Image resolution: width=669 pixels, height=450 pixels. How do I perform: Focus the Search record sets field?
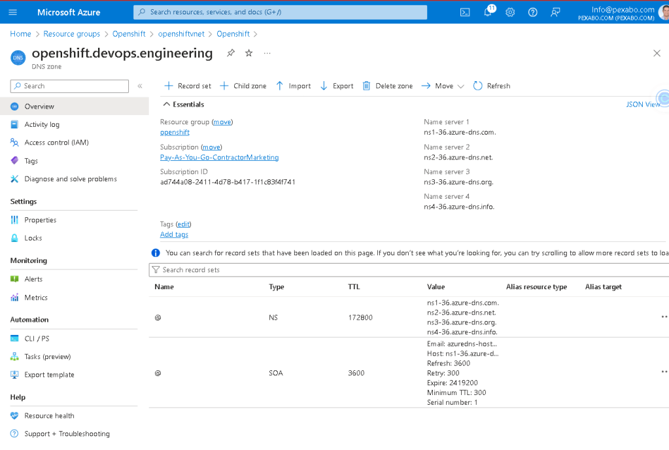click(x=409, y=270)
